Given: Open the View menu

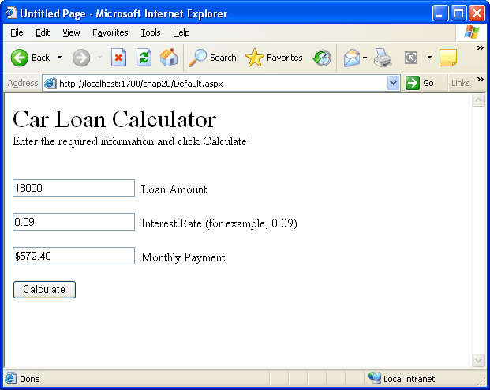Looking at the screenshot, I should [71, 32].
